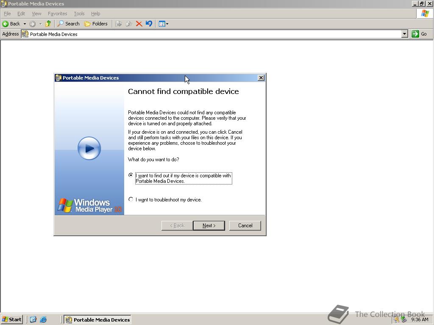This screenshot has height=325, width=434.
Task: Click the dialog title bar icon
Action: coord(58,78)
